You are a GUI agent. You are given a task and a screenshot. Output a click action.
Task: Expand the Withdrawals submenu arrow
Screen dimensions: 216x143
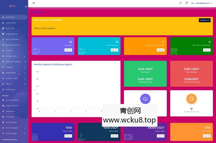click(25, 73)
